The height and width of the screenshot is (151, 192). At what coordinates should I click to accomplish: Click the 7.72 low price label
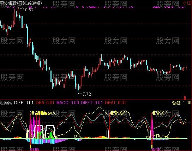click(x=87, y=94)
